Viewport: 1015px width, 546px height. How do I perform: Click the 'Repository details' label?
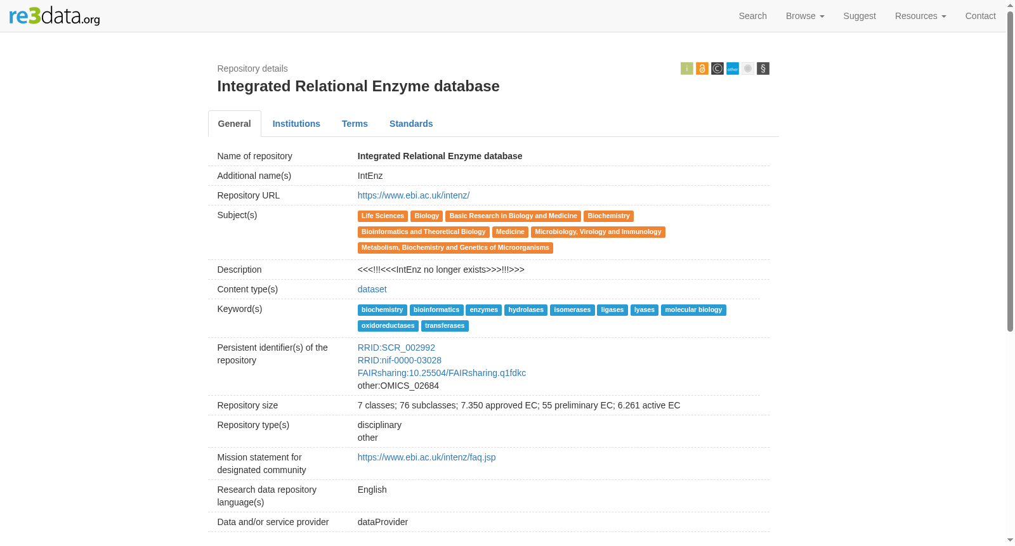pyautogui.click(x=252, y=68)
